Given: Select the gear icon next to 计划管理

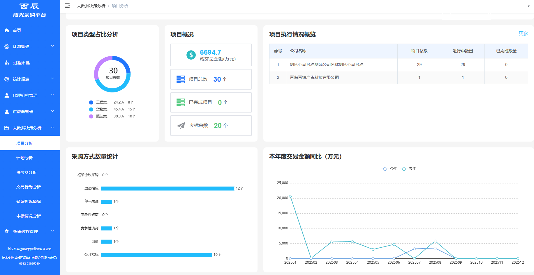Looking at the screenshot, I should click(x=7, y=46).
